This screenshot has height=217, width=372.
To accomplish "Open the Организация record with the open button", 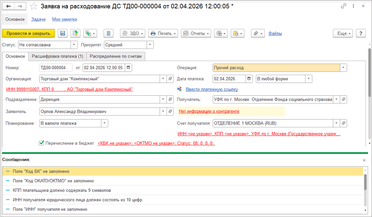I will coord(170,79).
